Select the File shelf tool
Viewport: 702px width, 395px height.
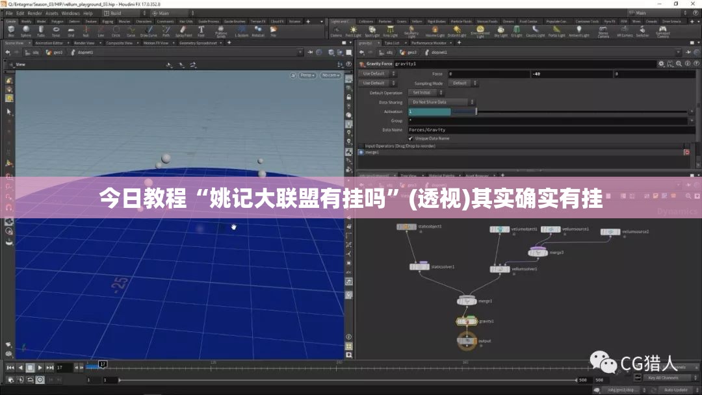click(x=273, y=31)
